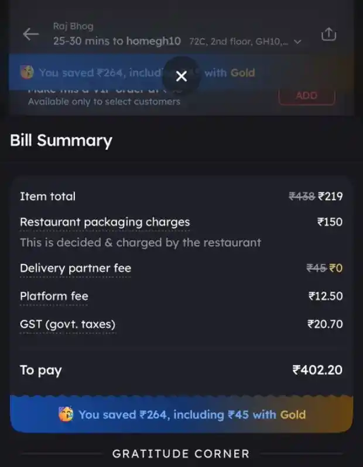
Task: Tap the To pay ₹402.20 amount
Action: (x=318, y=370)
